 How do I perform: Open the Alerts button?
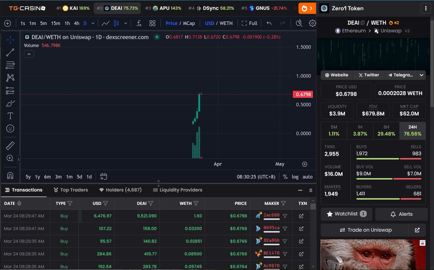tap(401, 214)
